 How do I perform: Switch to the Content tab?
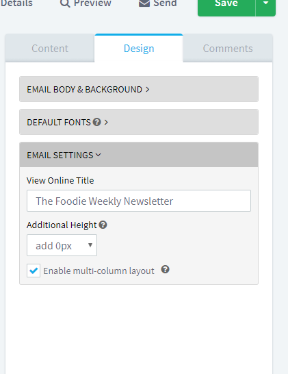50,49
